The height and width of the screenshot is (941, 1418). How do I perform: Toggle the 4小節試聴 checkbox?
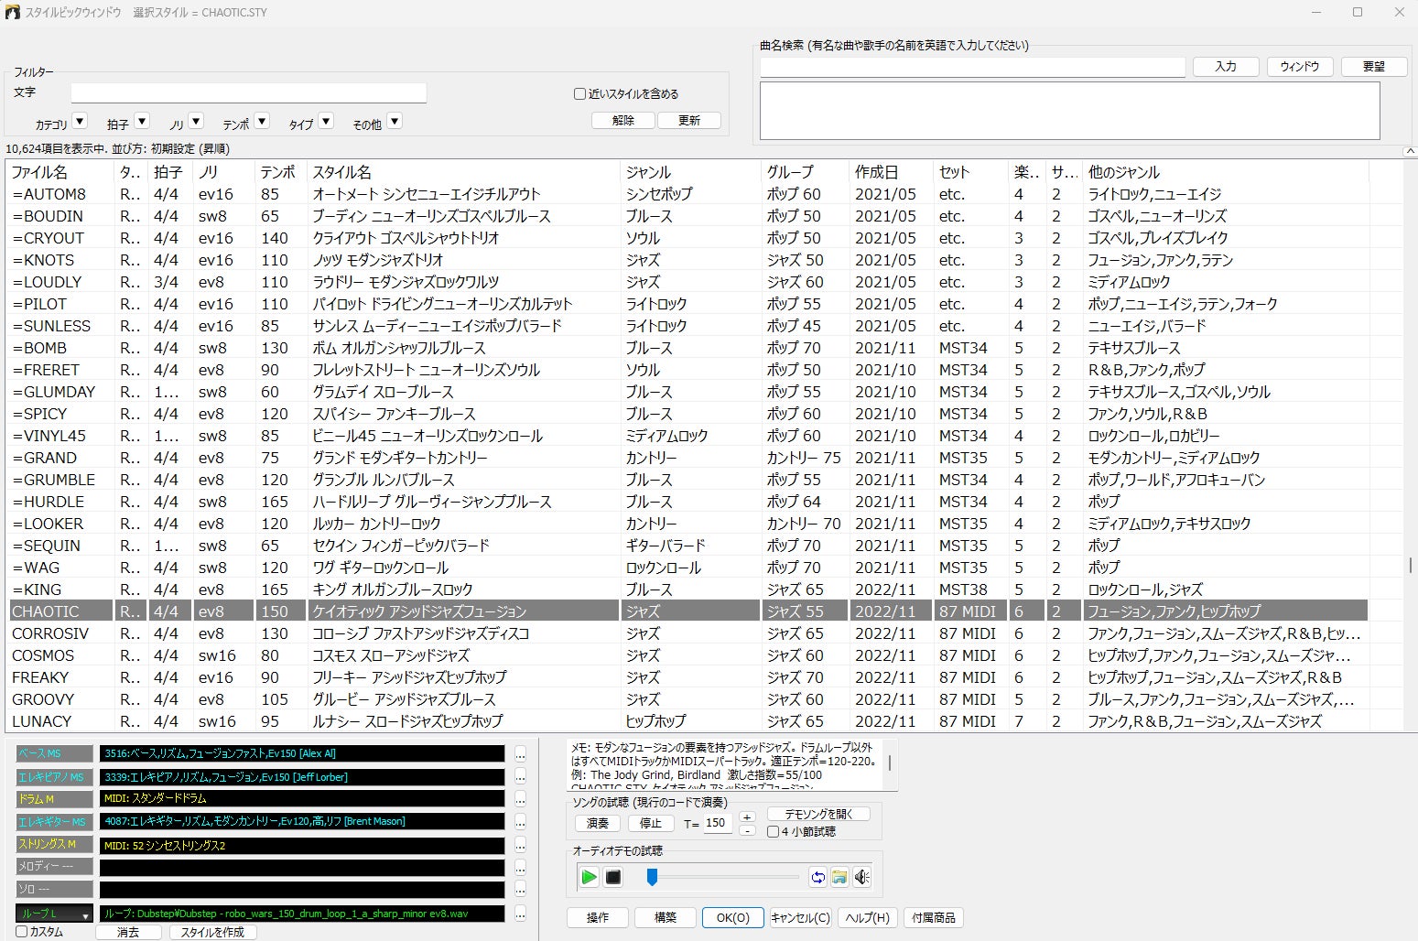point(774,832)
